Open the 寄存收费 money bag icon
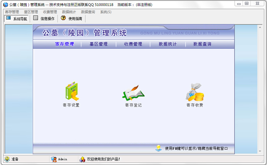 coord(195,92)
